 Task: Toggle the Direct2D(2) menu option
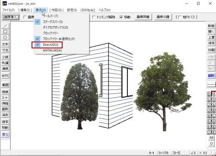pos(47,45)
